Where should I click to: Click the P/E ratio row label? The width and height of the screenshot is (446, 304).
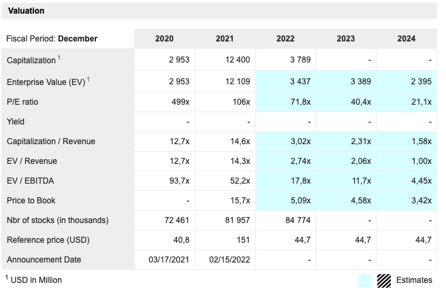tap(25, 102)
